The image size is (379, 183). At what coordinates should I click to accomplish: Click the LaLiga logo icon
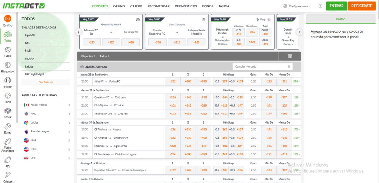(x=26, y=122)
